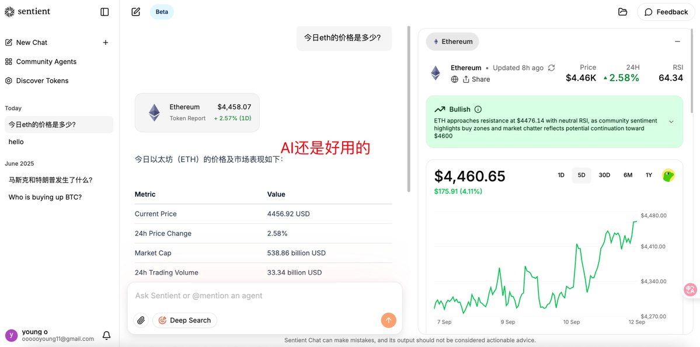Viewport: 700px width, 347px height.
Task: Select the 1Y chart range
Action: (x=649, y=176)
